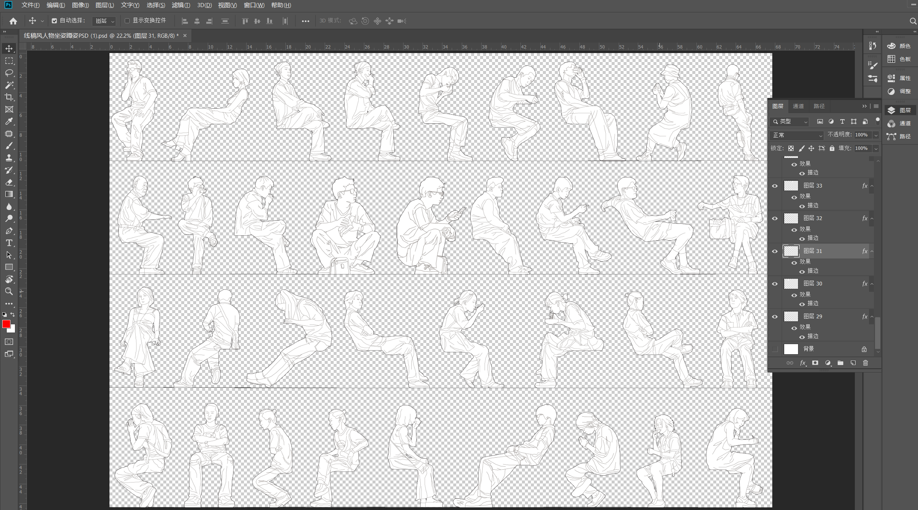Screen dimensions: 918x510
Task: Open the 颜色 panel button
Action: [899, 46]
